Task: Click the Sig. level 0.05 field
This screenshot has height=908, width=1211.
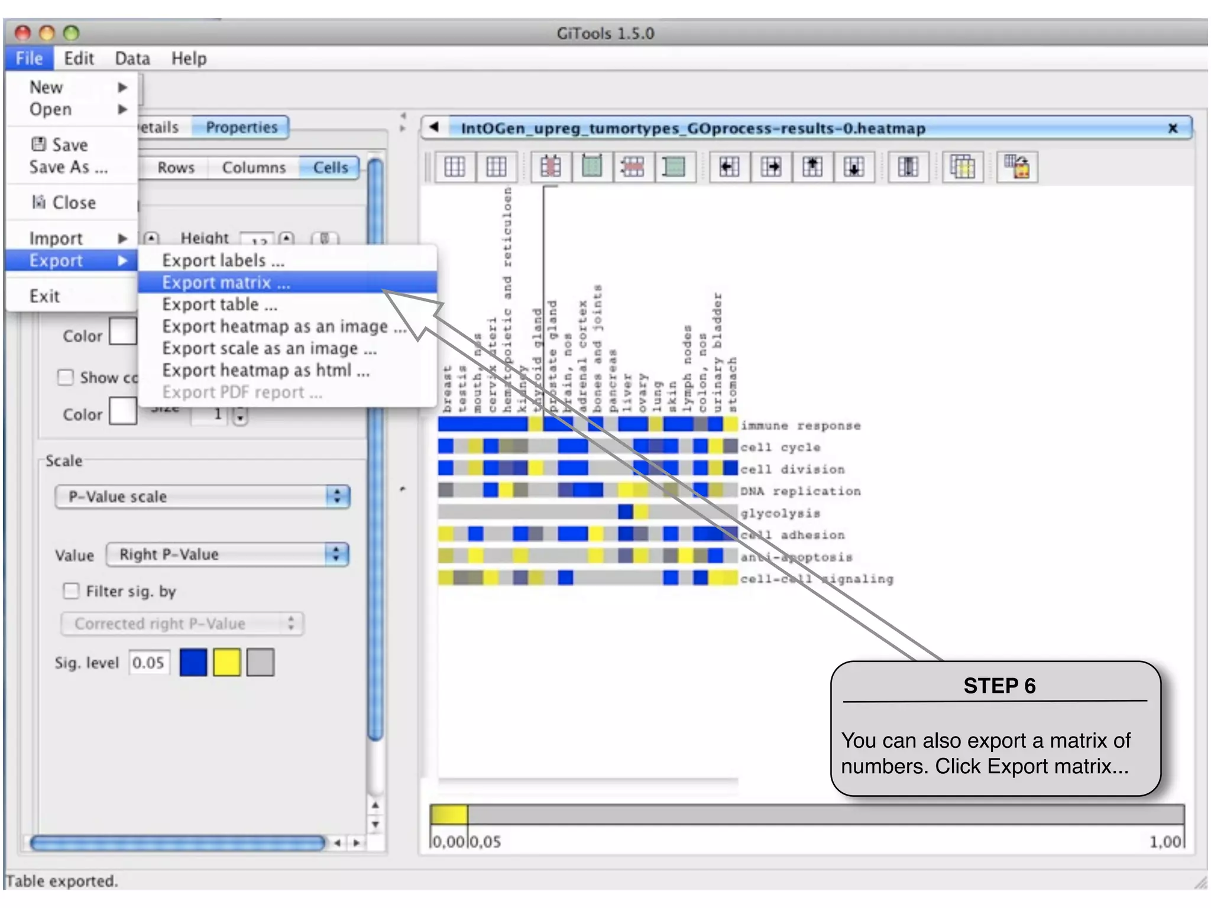Action: click(x=149, y=663)
